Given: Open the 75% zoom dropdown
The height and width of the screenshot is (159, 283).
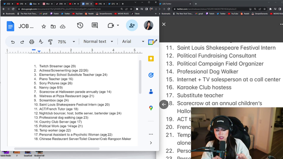Looking at the screenshot, I should coord(66,42).
